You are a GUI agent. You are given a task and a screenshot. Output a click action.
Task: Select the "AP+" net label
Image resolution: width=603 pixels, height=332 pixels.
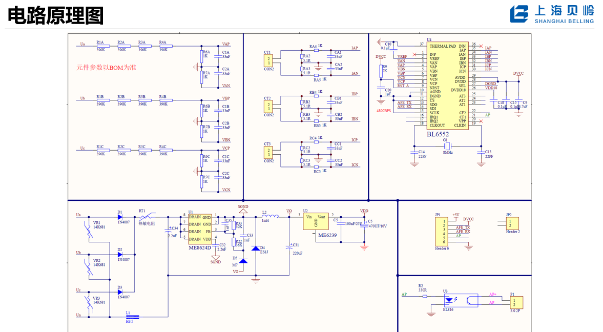tap(493, 294)
